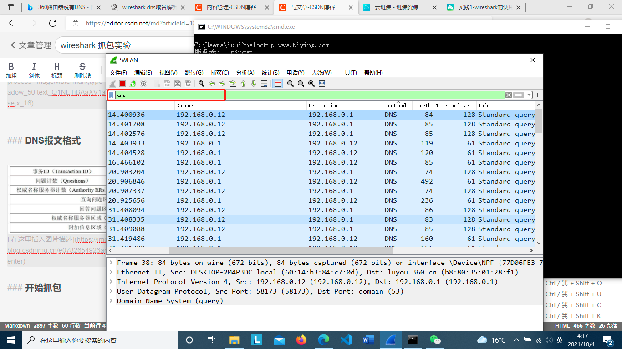
Task: Open the 编辑(E) menu
Action: [x=143, y=73]
